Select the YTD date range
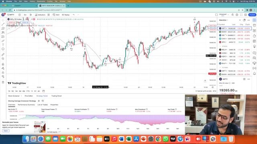This screenshot has width=257, height=144. click(28, 91)
